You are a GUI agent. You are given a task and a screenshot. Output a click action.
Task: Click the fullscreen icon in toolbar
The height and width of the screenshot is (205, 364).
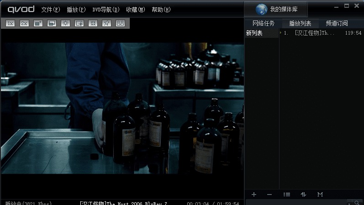[x=38, y=23]
